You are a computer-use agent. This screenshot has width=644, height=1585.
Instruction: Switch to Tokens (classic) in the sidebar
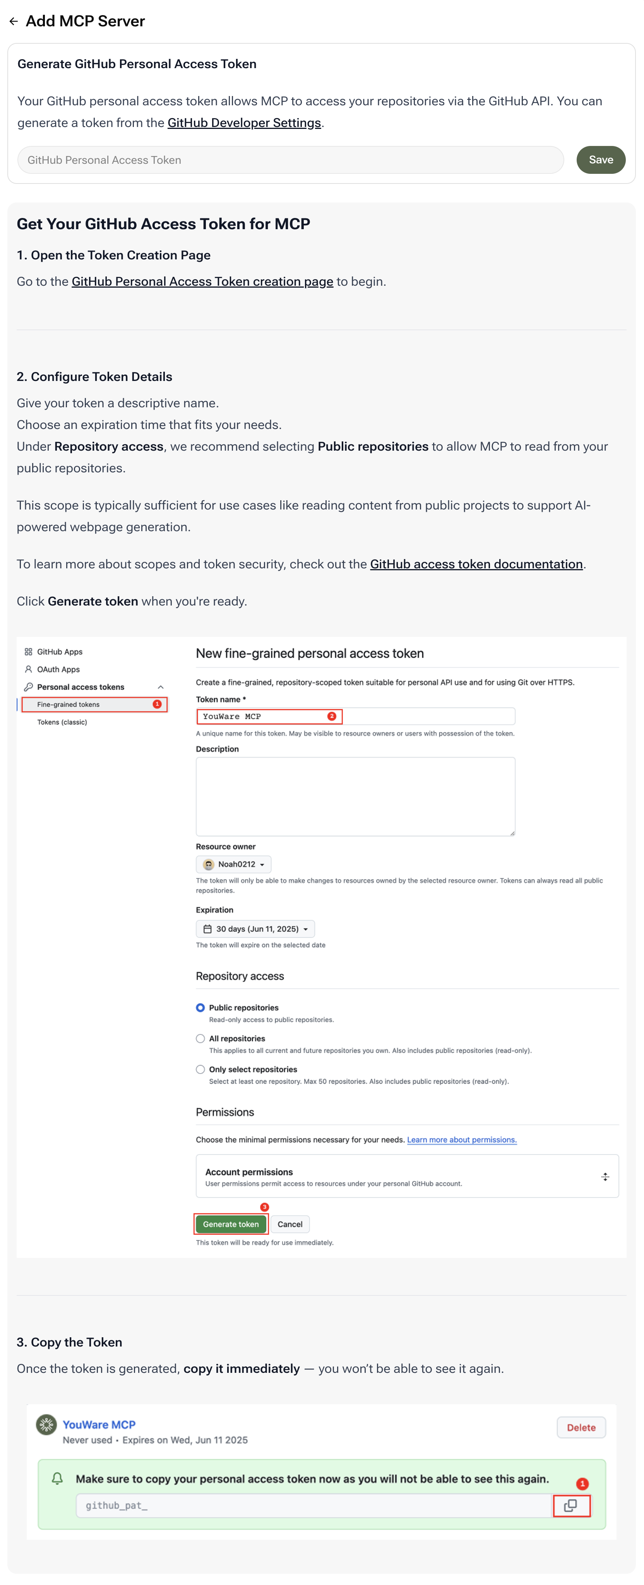[63, 722]
